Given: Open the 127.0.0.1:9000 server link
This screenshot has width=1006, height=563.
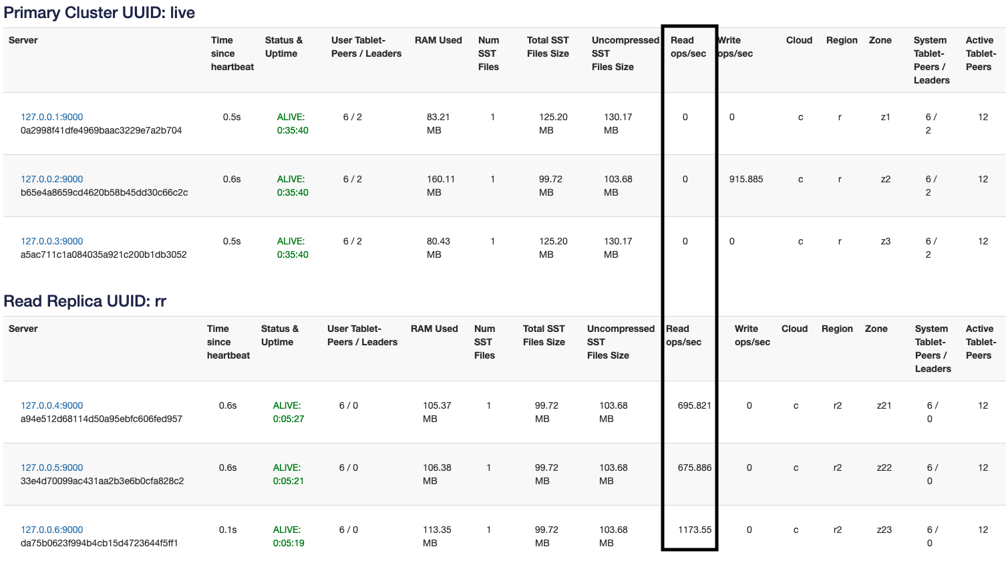Looking at the screenshot, I should tap(51, 117).
